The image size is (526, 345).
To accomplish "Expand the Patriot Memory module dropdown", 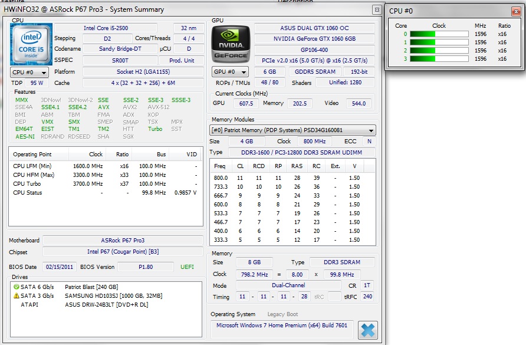I will point(292,130).
